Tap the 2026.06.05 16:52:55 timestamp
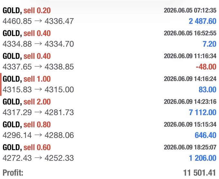219x179 pixels. tap(190, 33)
